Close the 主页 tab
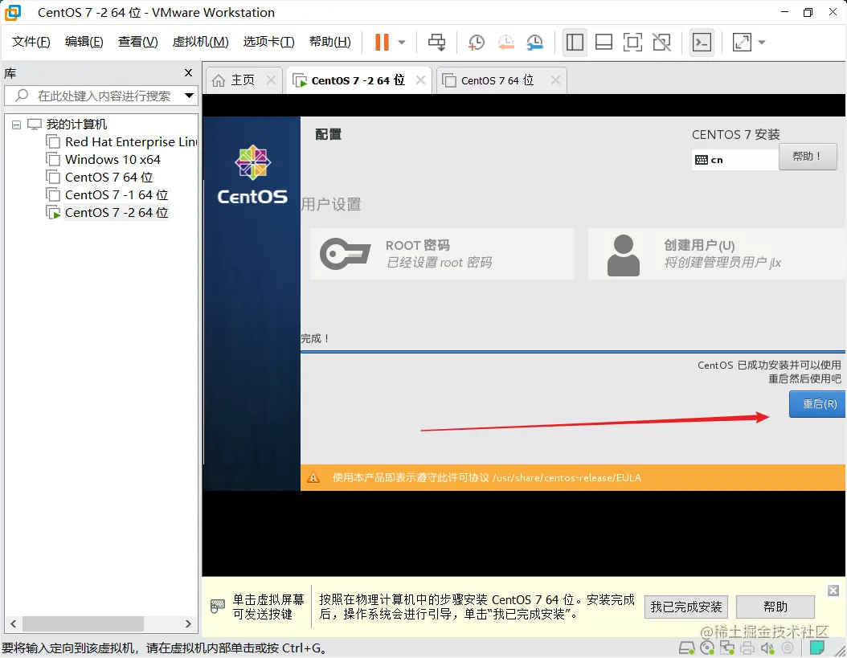The image size is (847, 658). click(271, 80)
